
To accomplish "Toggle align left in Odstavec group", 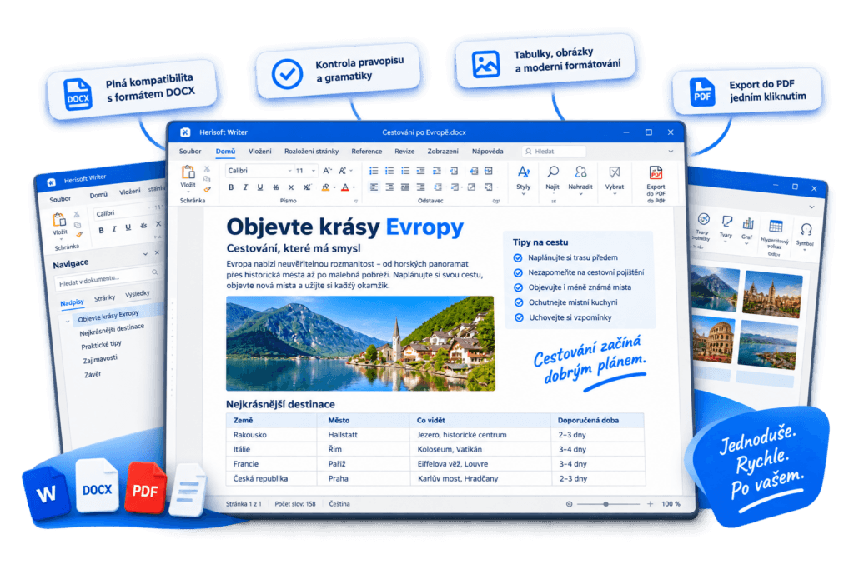I will click(374, 187).
